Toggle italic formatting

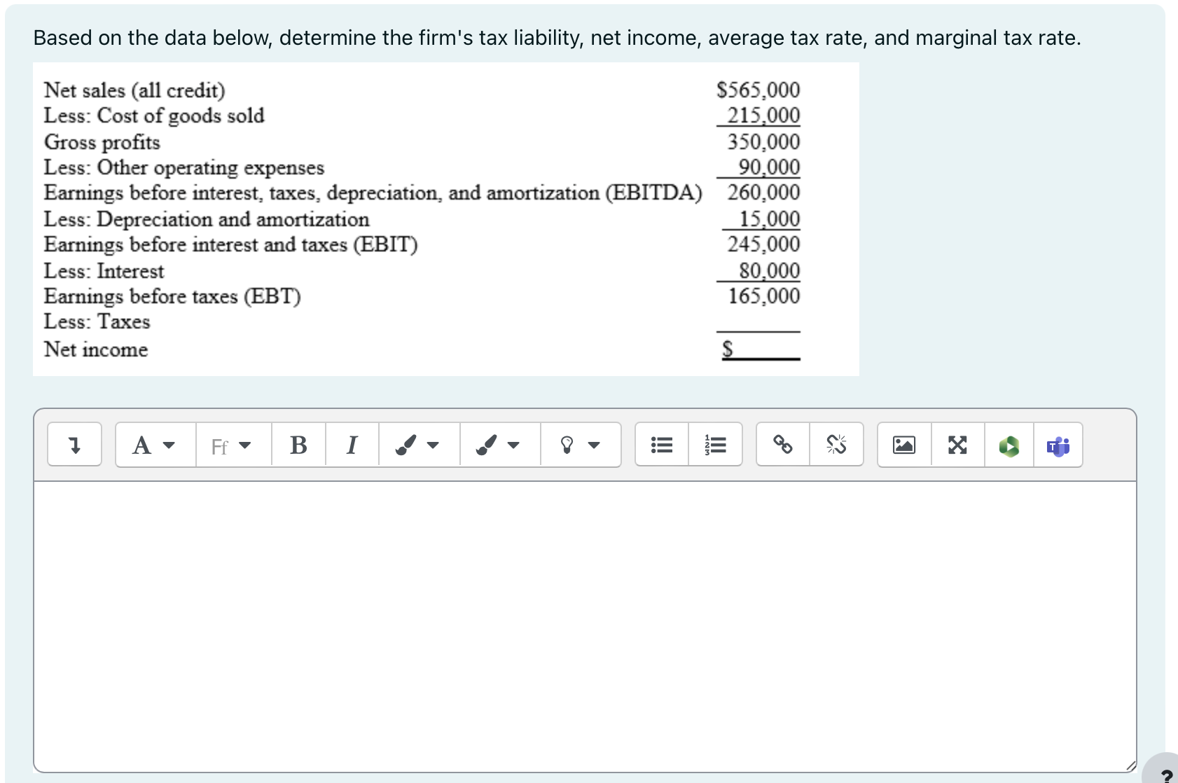[352, 445]
